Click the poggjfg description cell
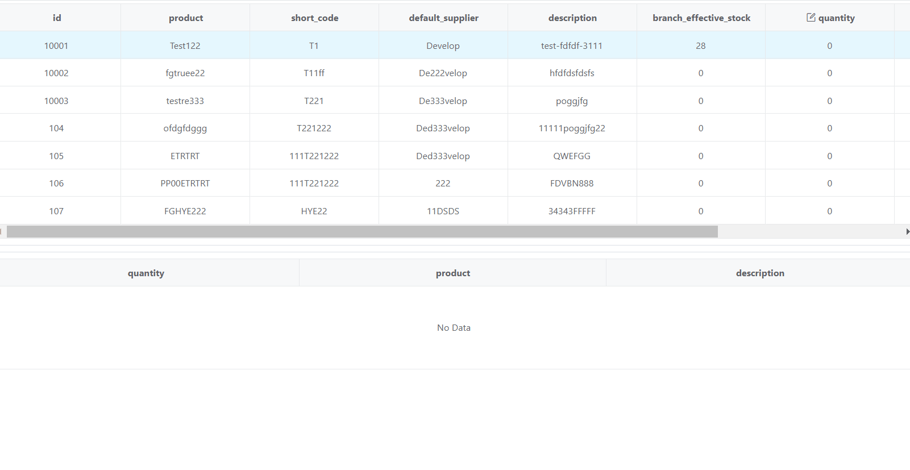Image resolution: width=910 pixels, height=470 pixels. (x=572, y=101)
